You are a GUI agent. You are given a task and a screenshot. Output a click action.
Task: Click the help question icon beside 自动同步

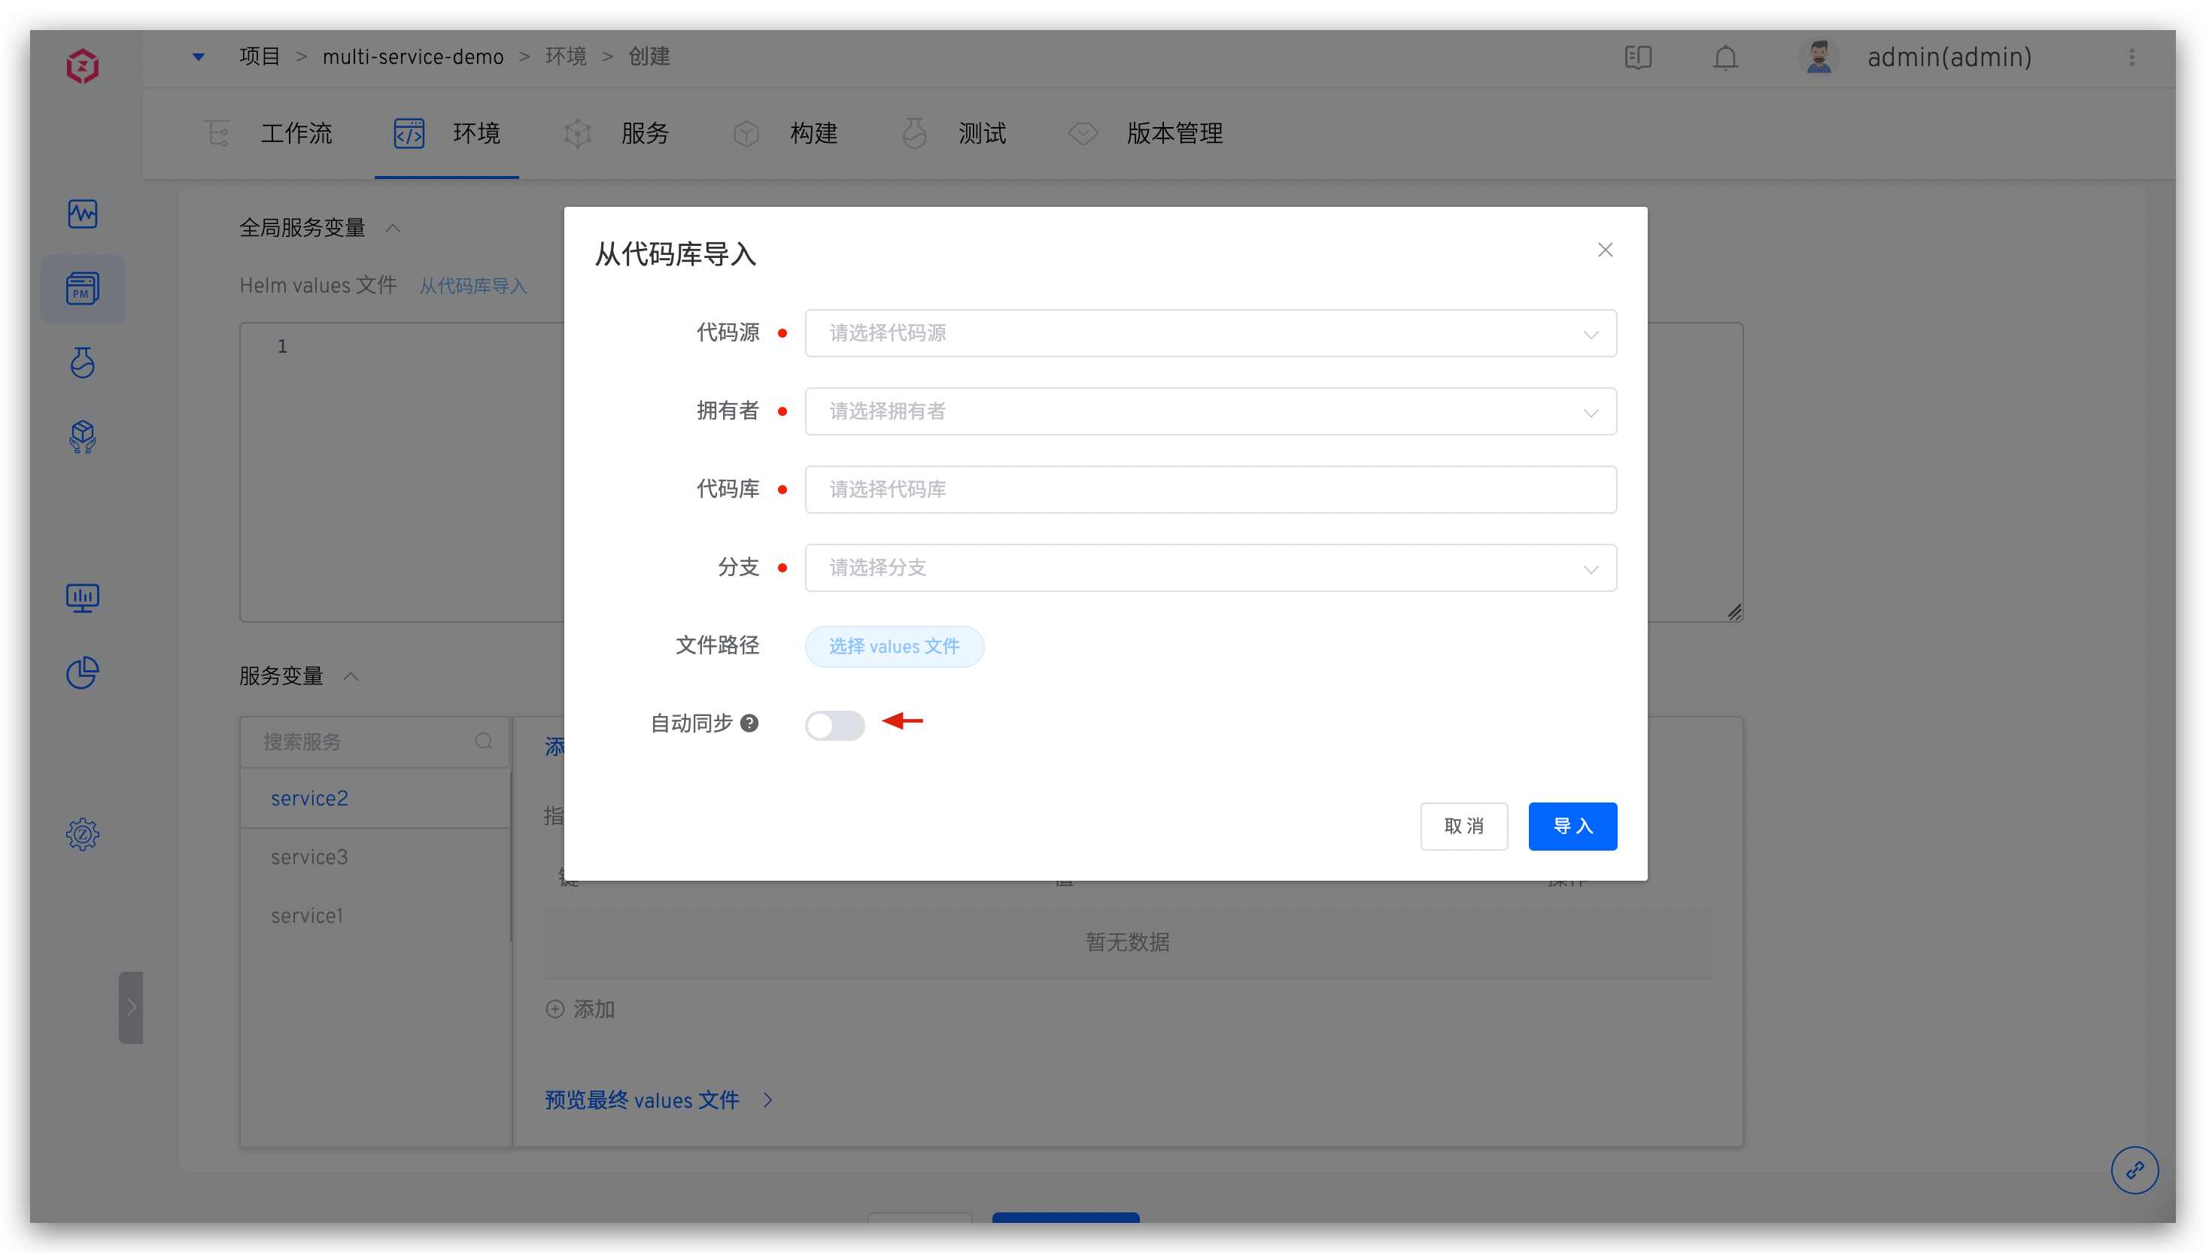(749, 723)
